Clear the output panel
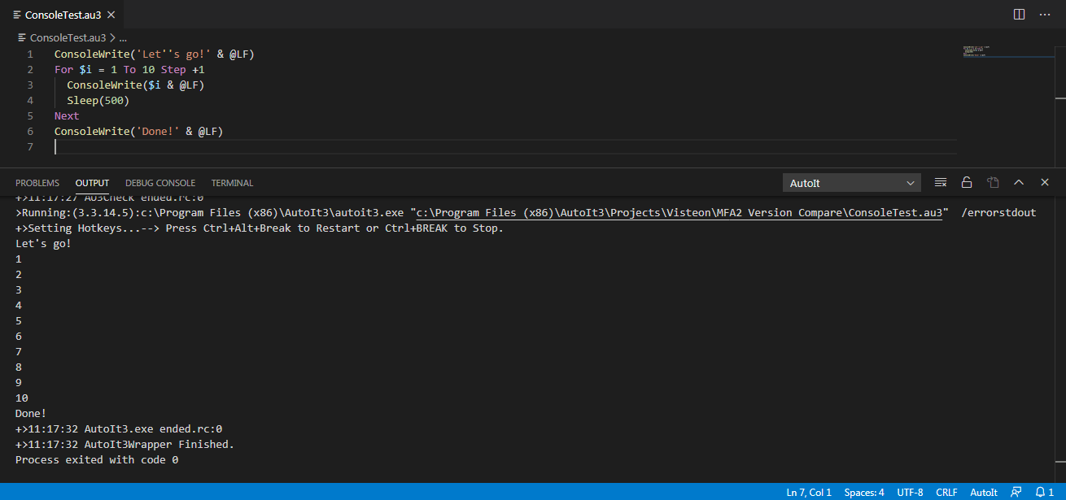 click(x=941, y=183)
